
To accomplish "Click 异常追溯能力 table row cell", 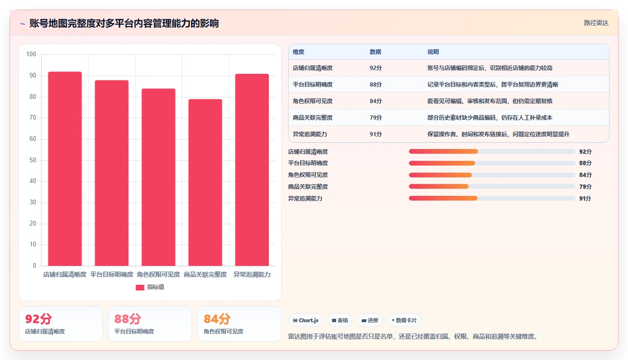I will (310, 134).
